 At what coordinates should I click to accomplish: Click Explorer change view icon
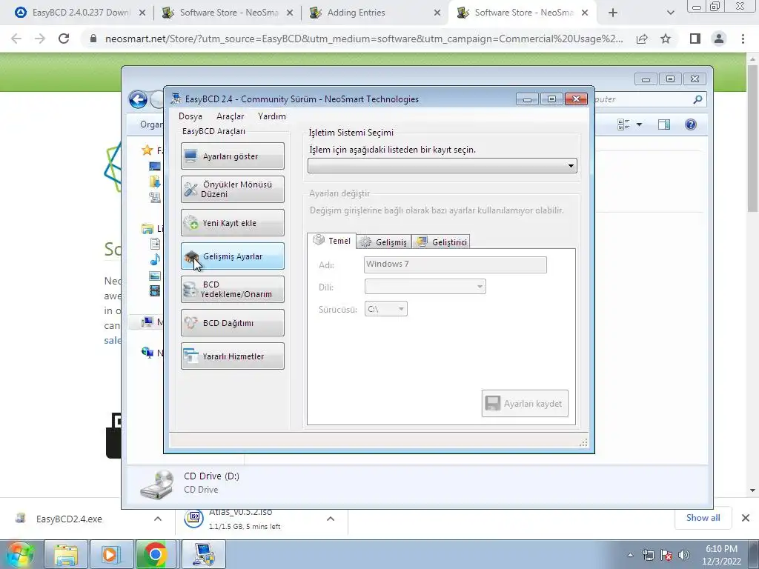[x=623, y=124]
